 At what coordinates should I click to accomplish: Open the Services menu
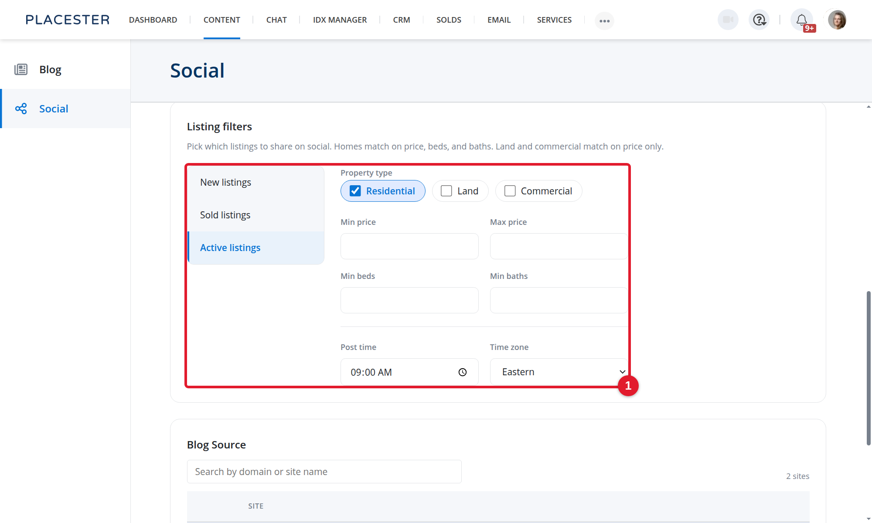point(554,20)
